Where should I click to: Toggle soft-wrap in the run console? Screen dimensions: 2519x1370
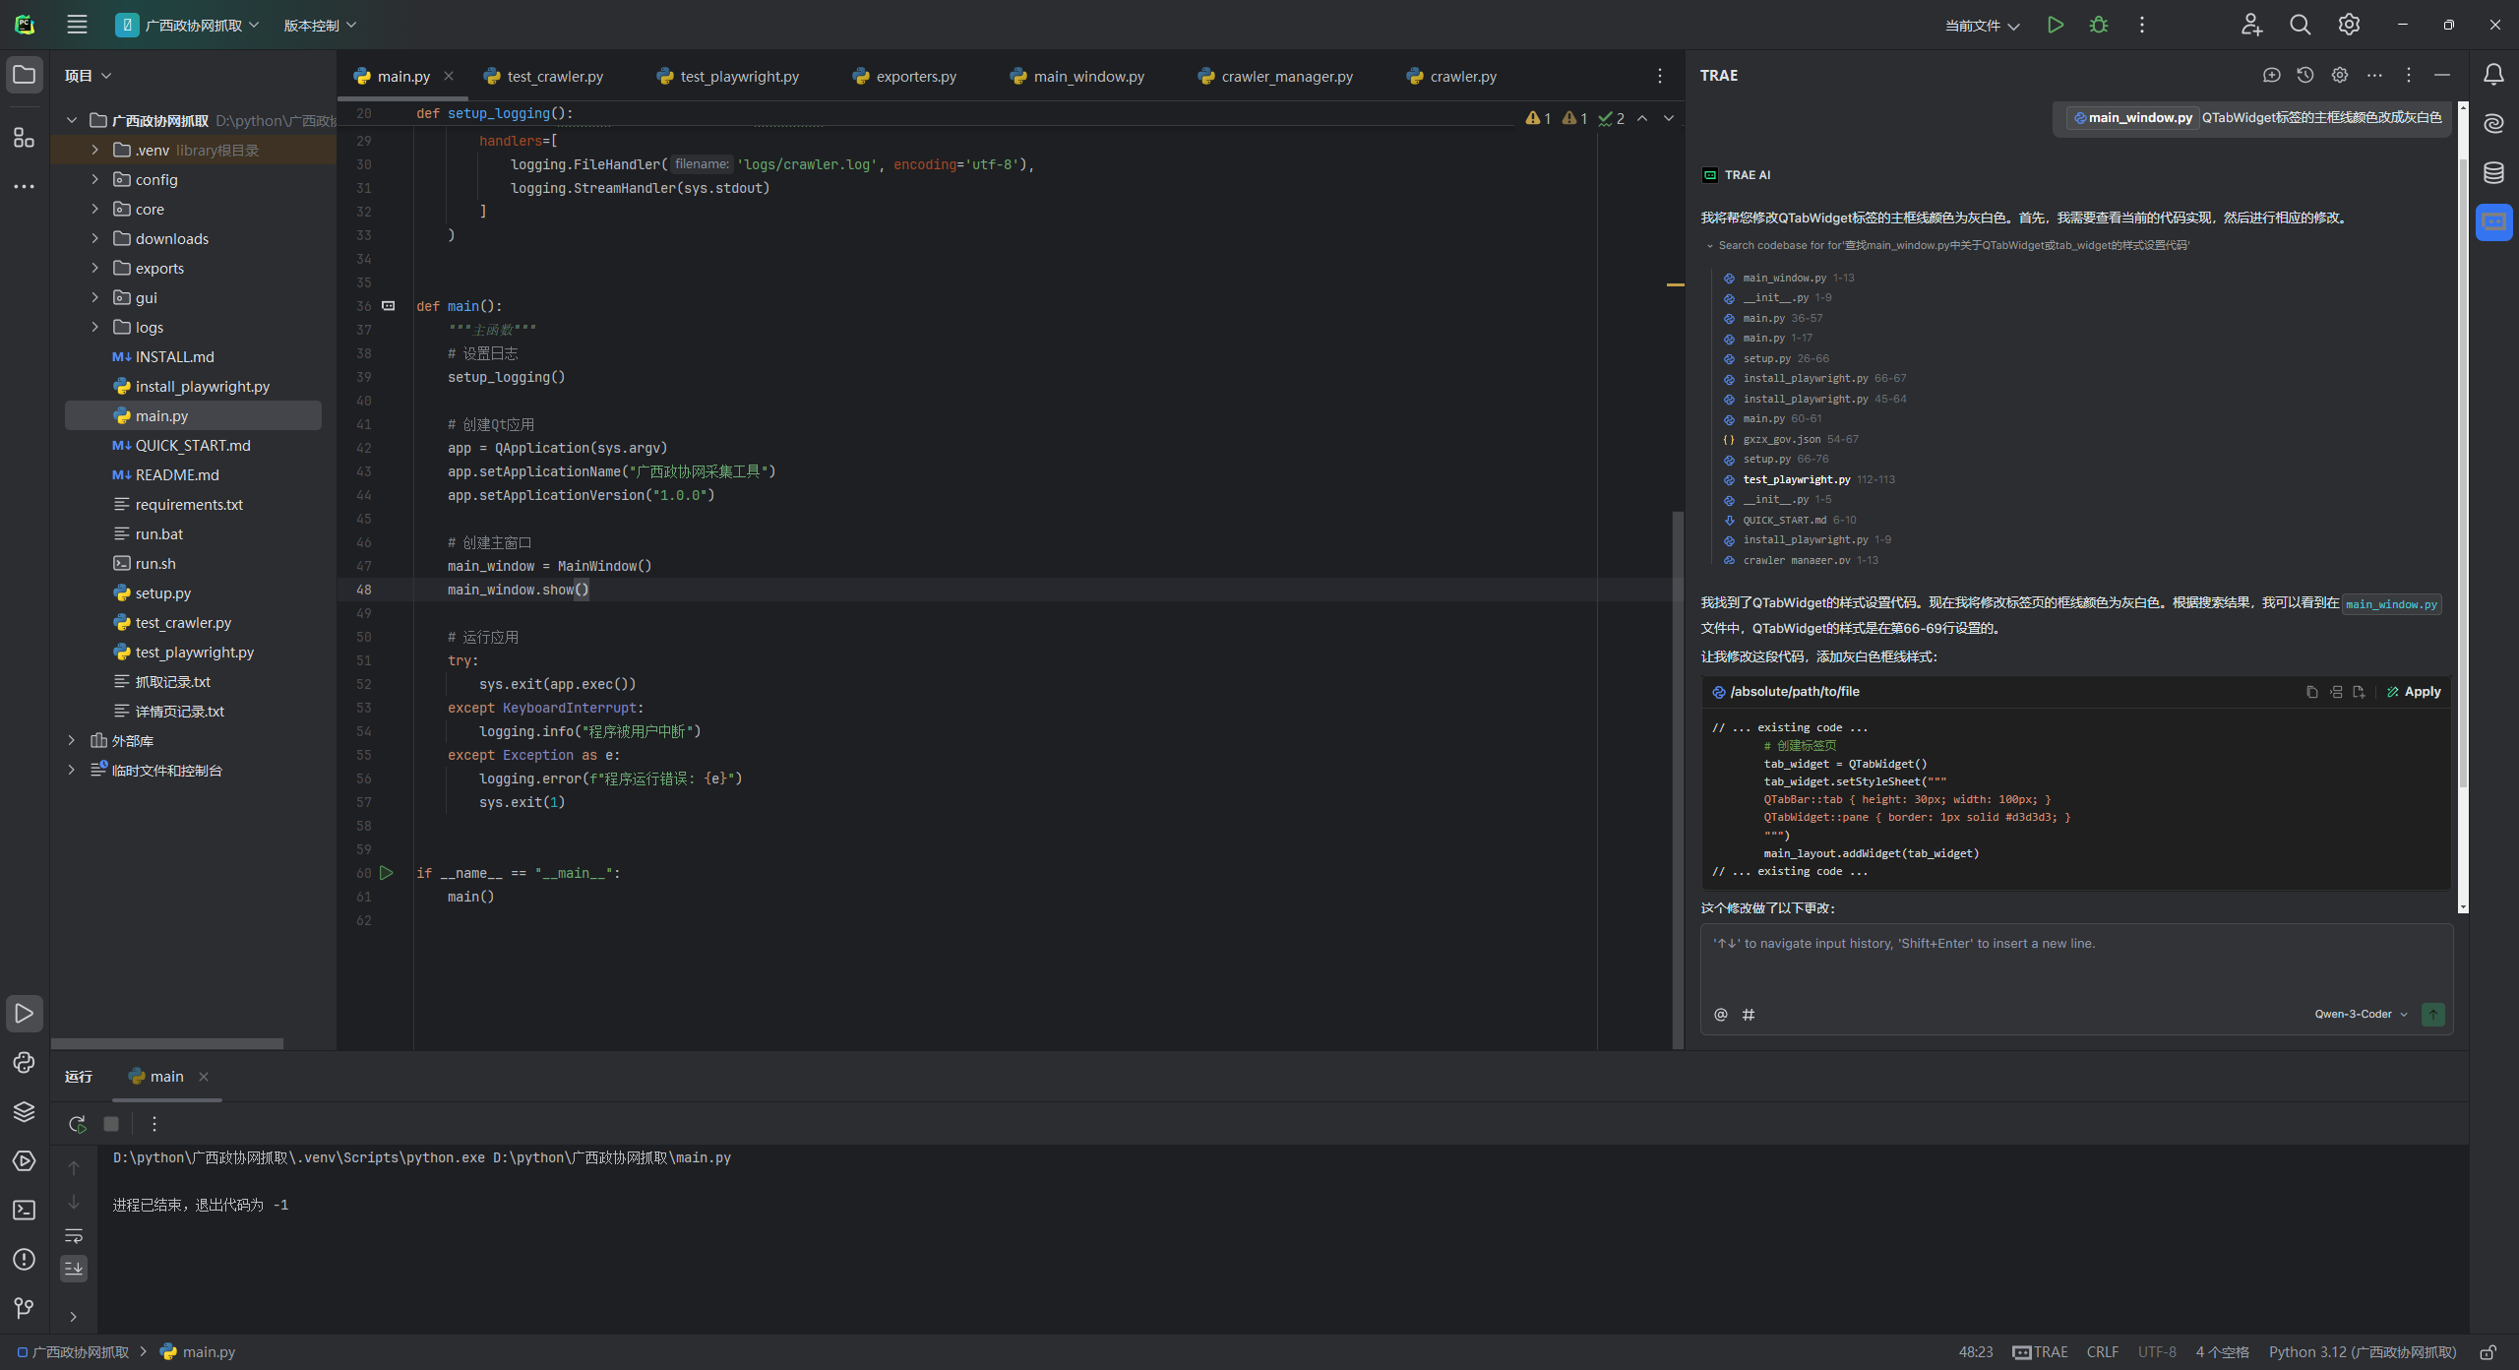pos(74,1237)
